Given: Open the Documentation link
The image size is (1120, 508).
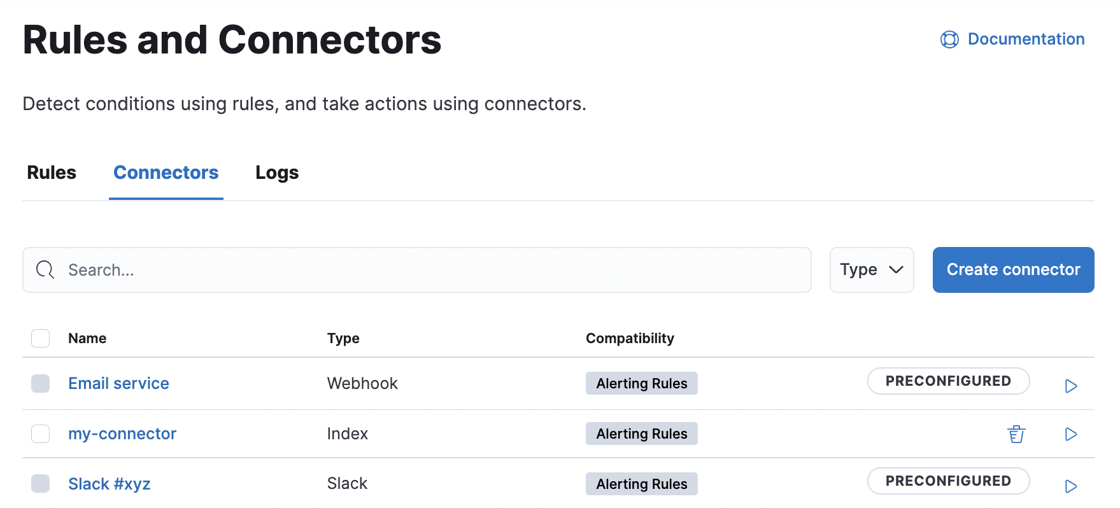Looking at the screenshot, I should 1026,39.
